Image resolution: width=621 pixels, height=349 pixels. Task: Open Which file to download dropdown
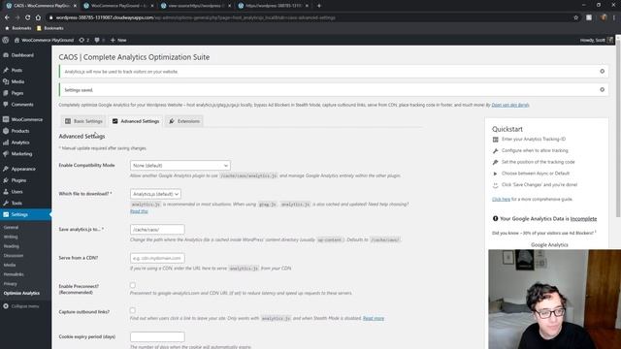[x=155, y=194]
